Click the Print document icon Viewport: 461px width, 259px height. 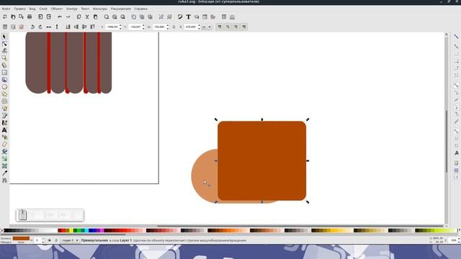pos(30,17)
